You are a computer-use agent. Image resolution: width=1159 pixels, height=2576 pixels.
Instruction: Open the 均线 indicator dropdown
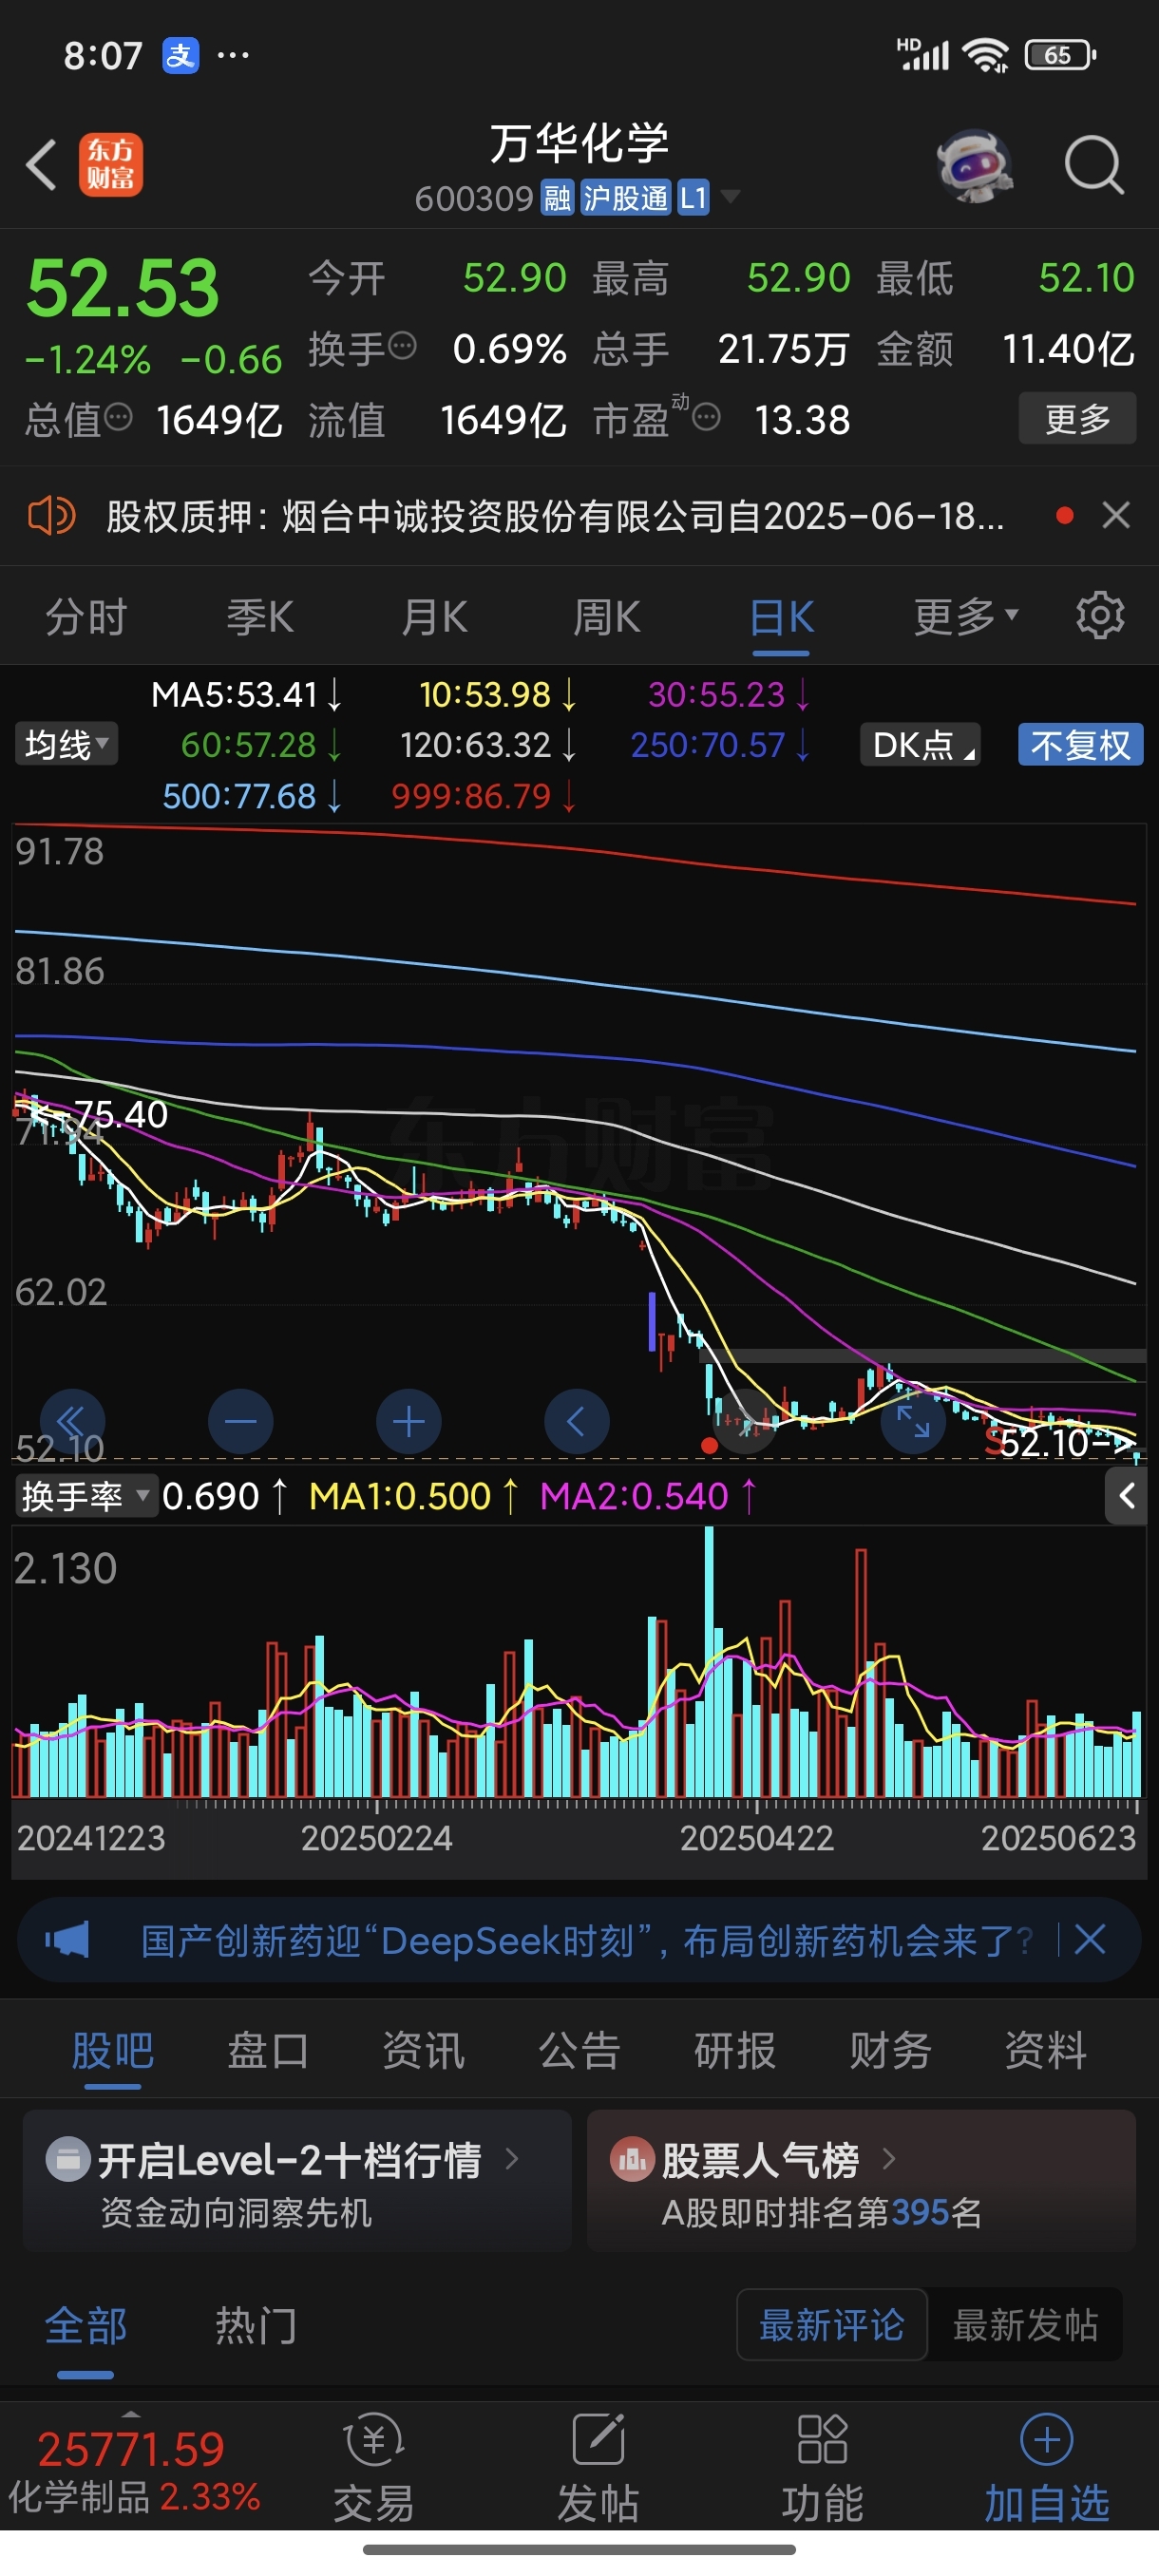[x=66, y=744]
